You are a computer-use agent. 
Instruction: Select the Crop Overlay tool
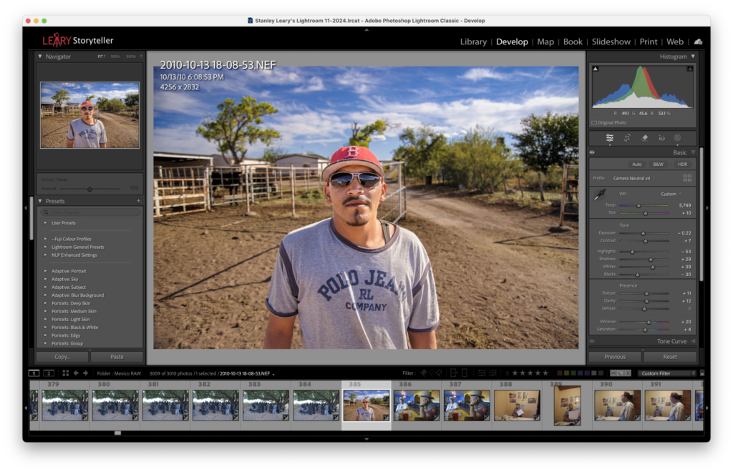point(627,138)
